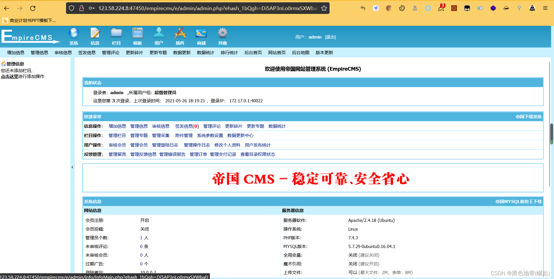554x279 pixels.
Task: Collapse the left sidebar with the arrow
Action: coord(72,167)
